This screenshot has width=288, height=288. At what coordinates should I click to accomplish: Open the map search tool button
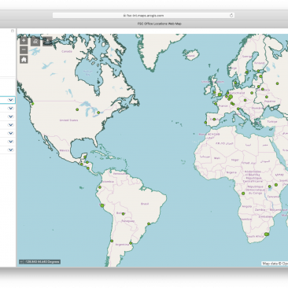coord(35,41)
